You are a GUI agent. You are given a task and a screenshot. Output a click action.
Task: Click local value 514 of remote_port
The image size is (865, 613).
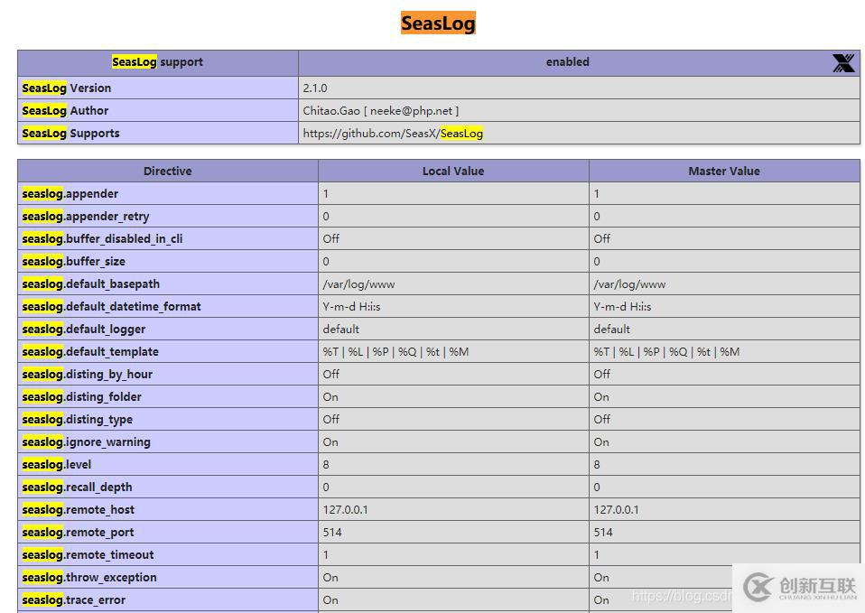click(x=332, y=533)
